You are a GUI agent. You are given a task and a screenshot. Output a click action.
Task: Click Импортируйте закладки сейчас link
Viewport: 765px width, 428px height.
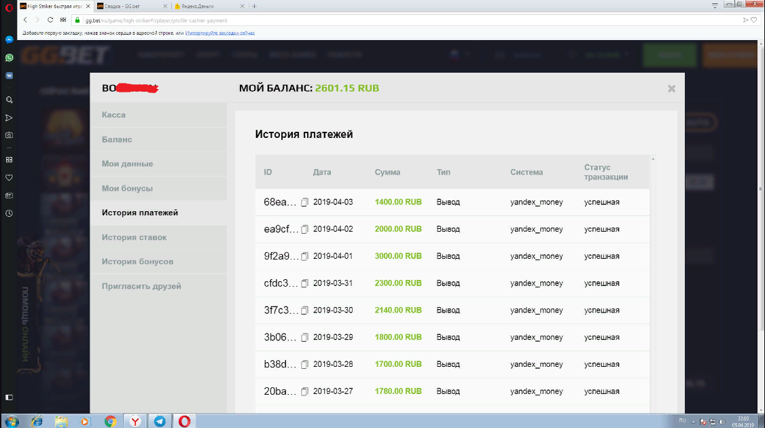pyautogui.click(x=220, y=33)
